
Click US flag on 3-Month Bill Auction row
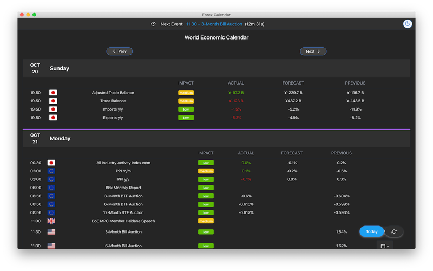51,232
